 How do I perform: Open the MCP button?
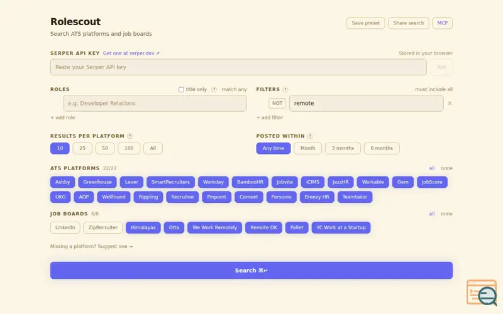click(x=443, y=23)
